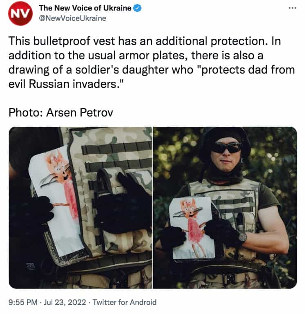Open The New Voice of Ukraine profile name

coord(85,8)
